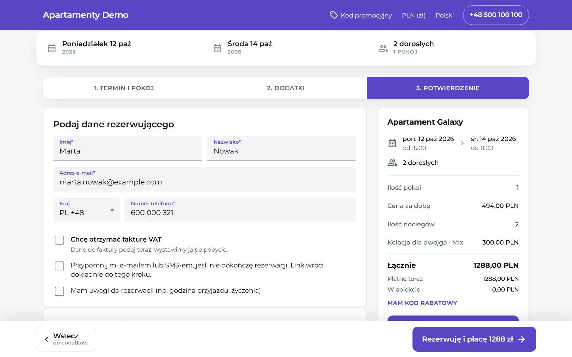Select the 3. POTWIERDZENIE step tab

click(448, 88)
